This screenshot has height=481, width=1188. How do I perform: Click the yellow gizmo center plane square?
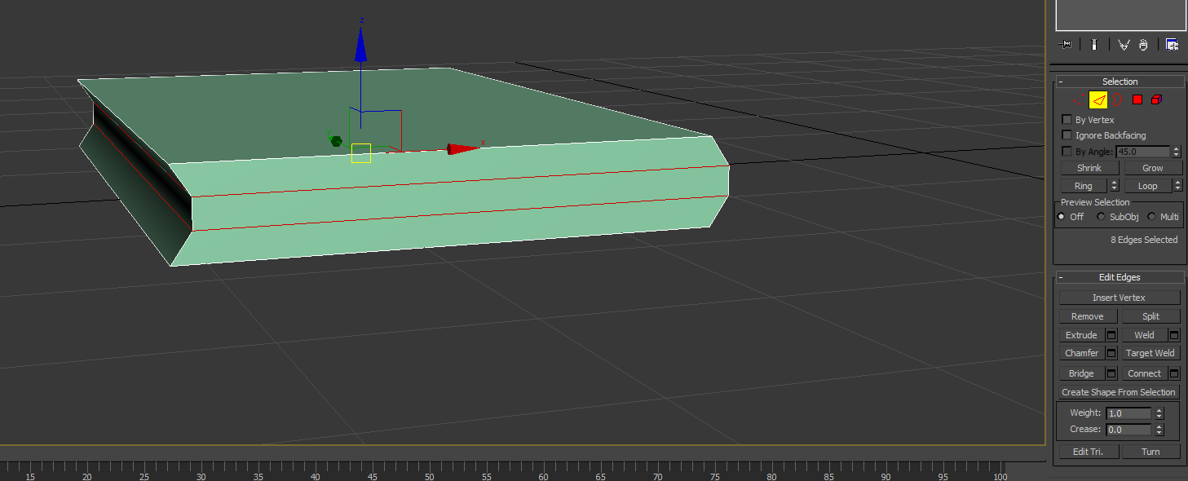click(x=361, y=152)
